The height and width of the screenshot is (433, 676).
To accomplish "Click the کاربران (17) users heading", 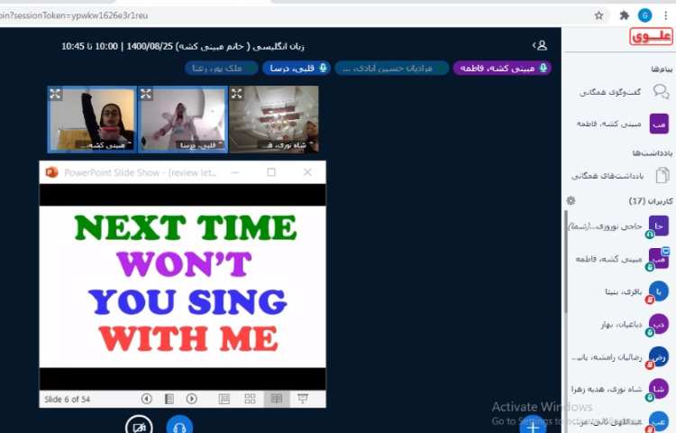I will tap(651, 201).
